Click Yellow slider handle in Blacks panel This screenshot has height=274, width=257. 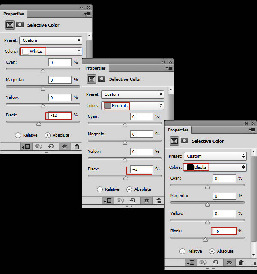pos(207,222)
